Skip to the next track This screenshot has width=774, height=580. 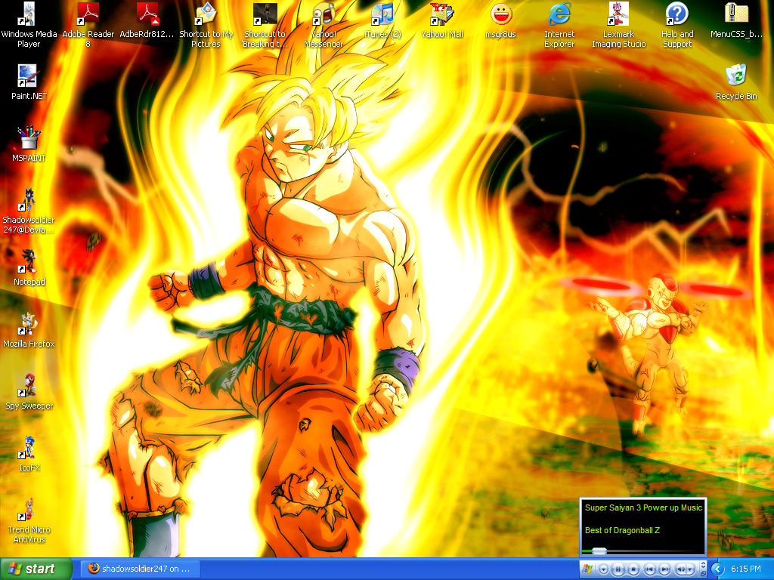[x=664, y=569]
